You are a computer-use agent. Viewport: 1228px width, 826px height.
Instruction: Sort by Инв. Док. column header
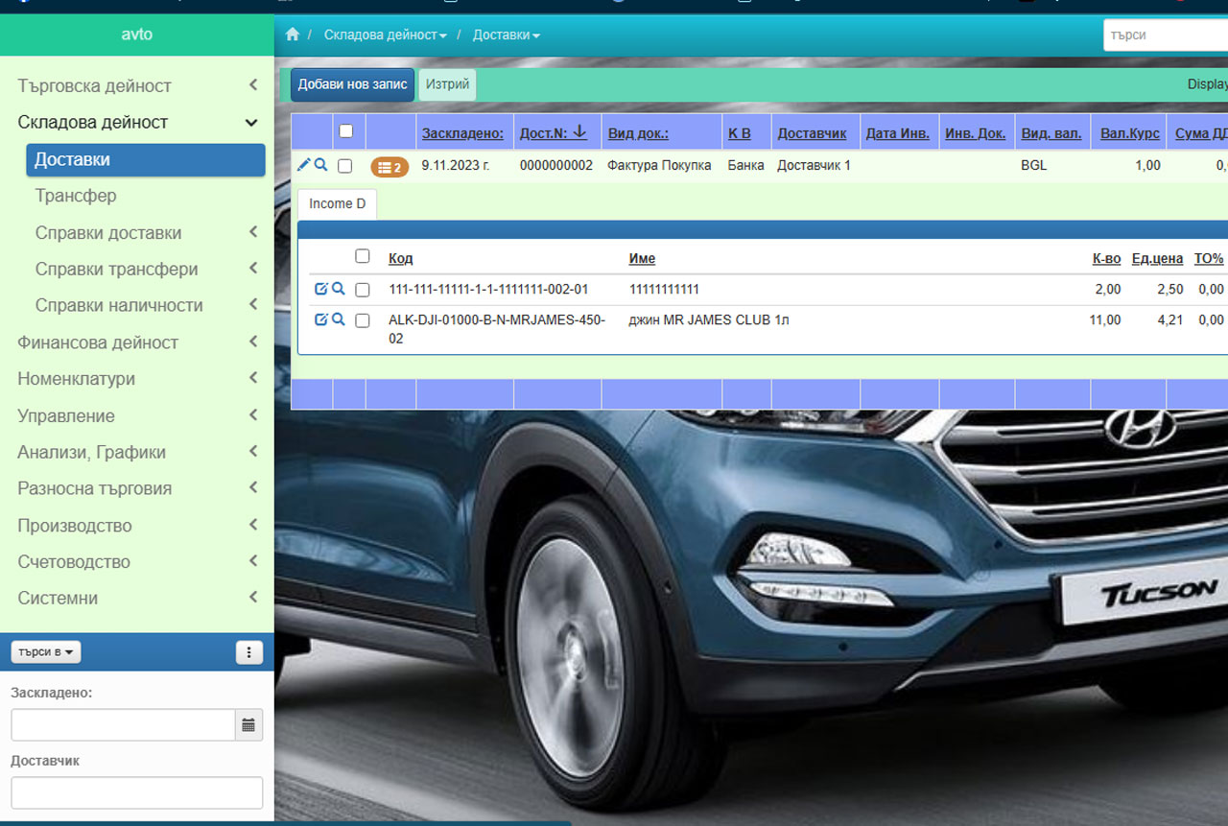tap(975, 133)
